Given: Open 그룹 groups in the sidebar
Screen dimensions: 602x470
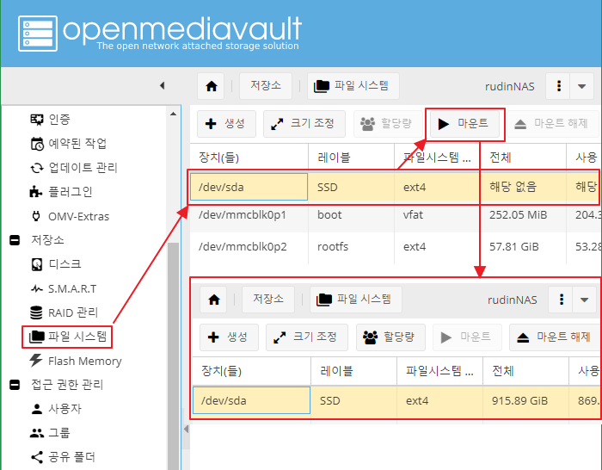Looking at the screenshot, I should [50, 433].
